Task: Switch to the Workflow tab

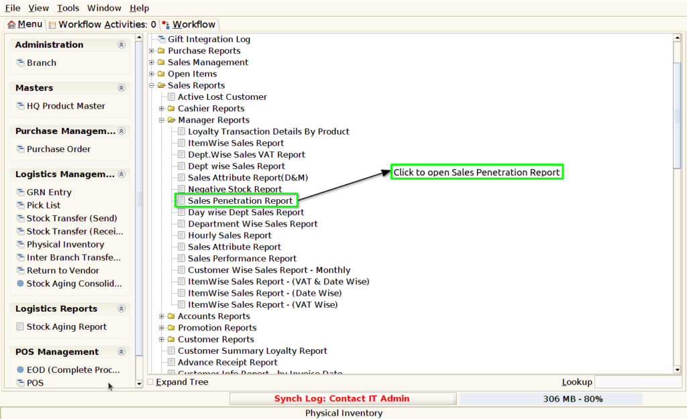Action: pyautogui.click(x=189, y=25)
